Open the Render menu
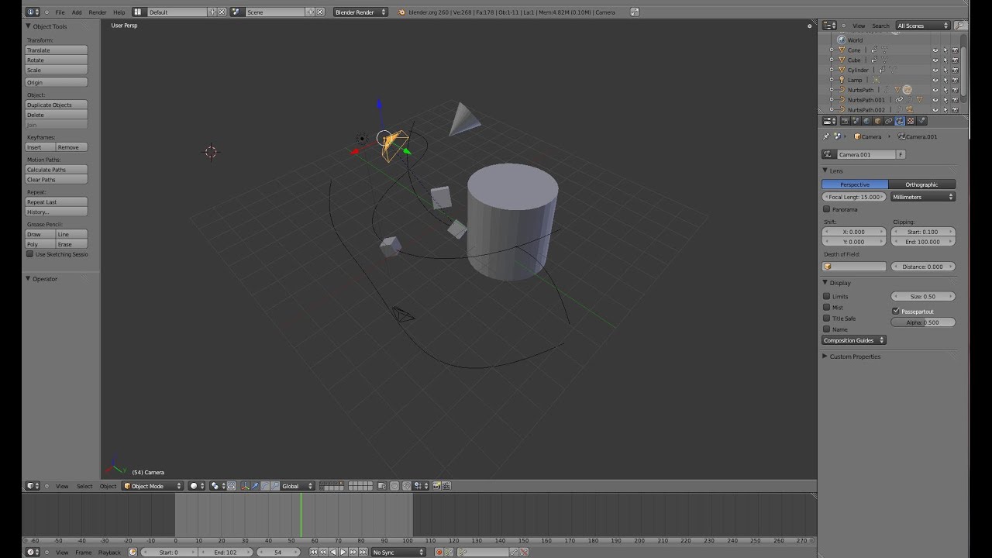The height and width of the screenshot is (558, 992). click(x=98, y=12)
